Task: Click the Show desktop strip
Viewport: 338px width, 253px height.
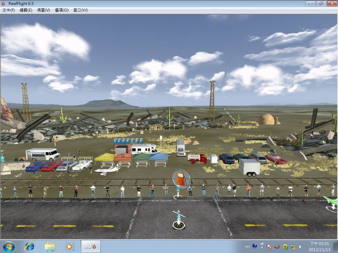Action: 336,247
